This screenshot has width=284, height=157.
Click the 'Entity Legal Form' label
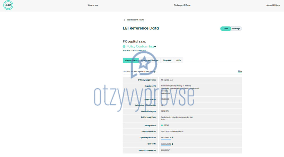pyautogui.click(x=148, y=117)
